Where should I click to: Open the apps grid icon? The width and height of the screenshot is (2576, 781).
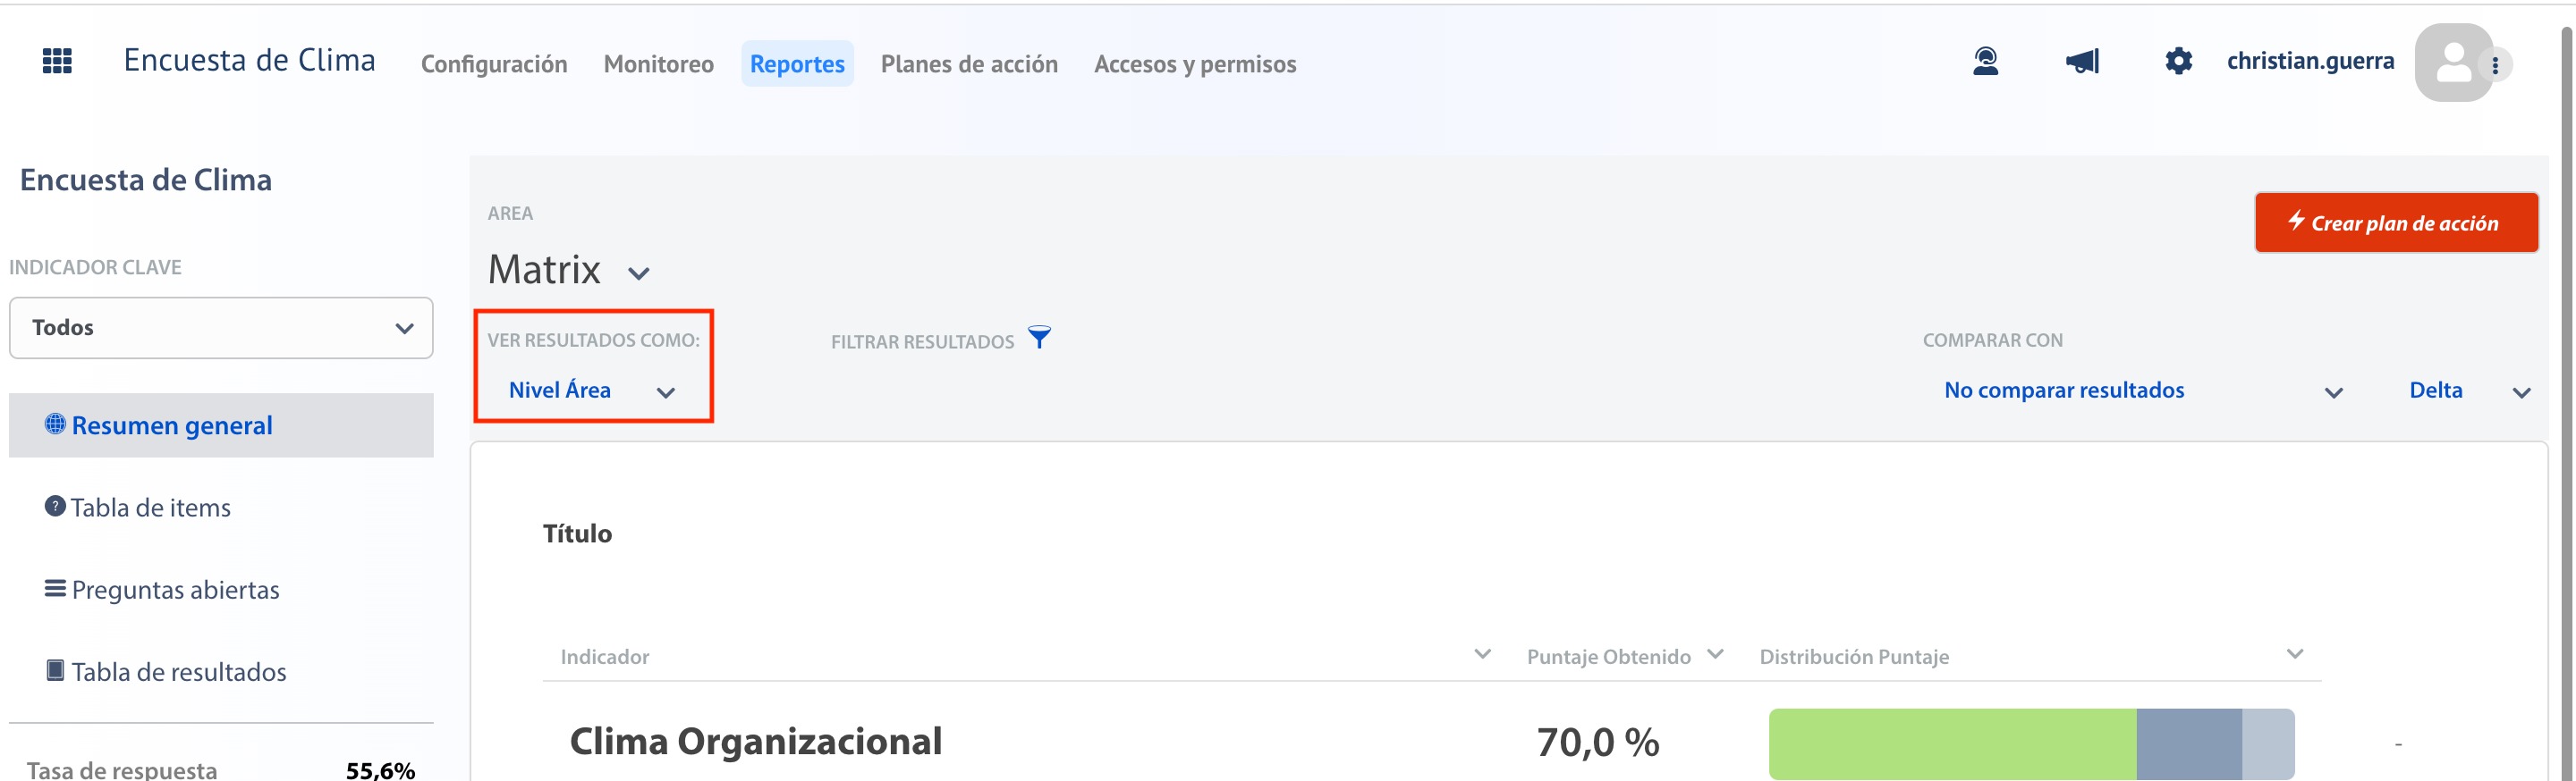(57, 61)
